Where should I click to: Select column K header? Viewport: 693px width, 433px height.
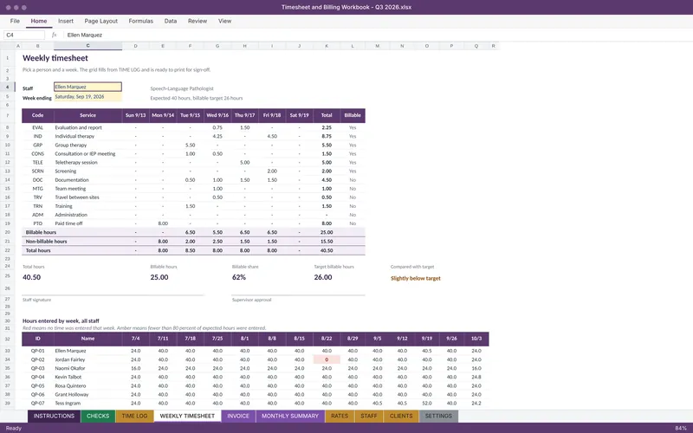(x=327, y=46)
